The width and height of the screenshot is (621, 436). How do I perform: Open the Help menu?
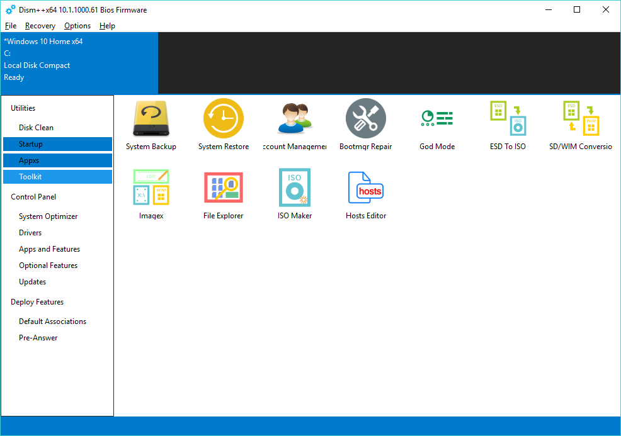pos(107,26)
